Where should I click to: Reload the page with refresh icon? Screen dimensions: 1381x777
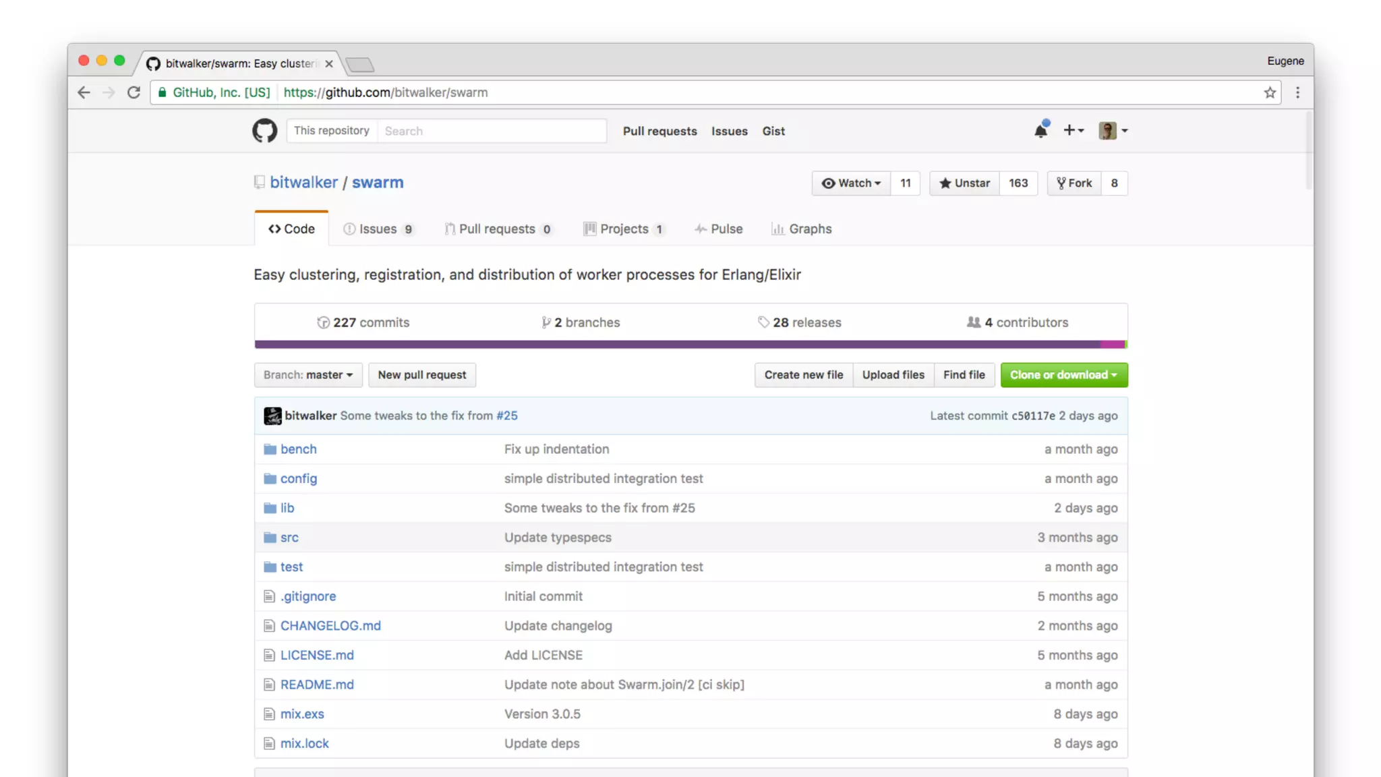(134, 92)
